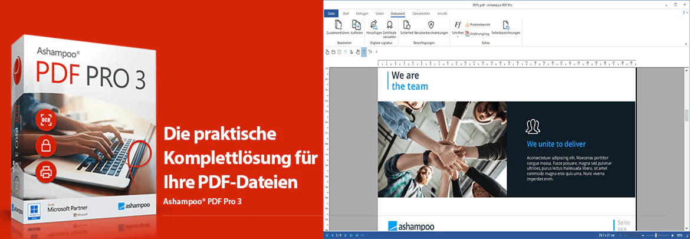The image size is (690, 239).
Task: Open the Sicherheit settings icon
Action: 407,25
